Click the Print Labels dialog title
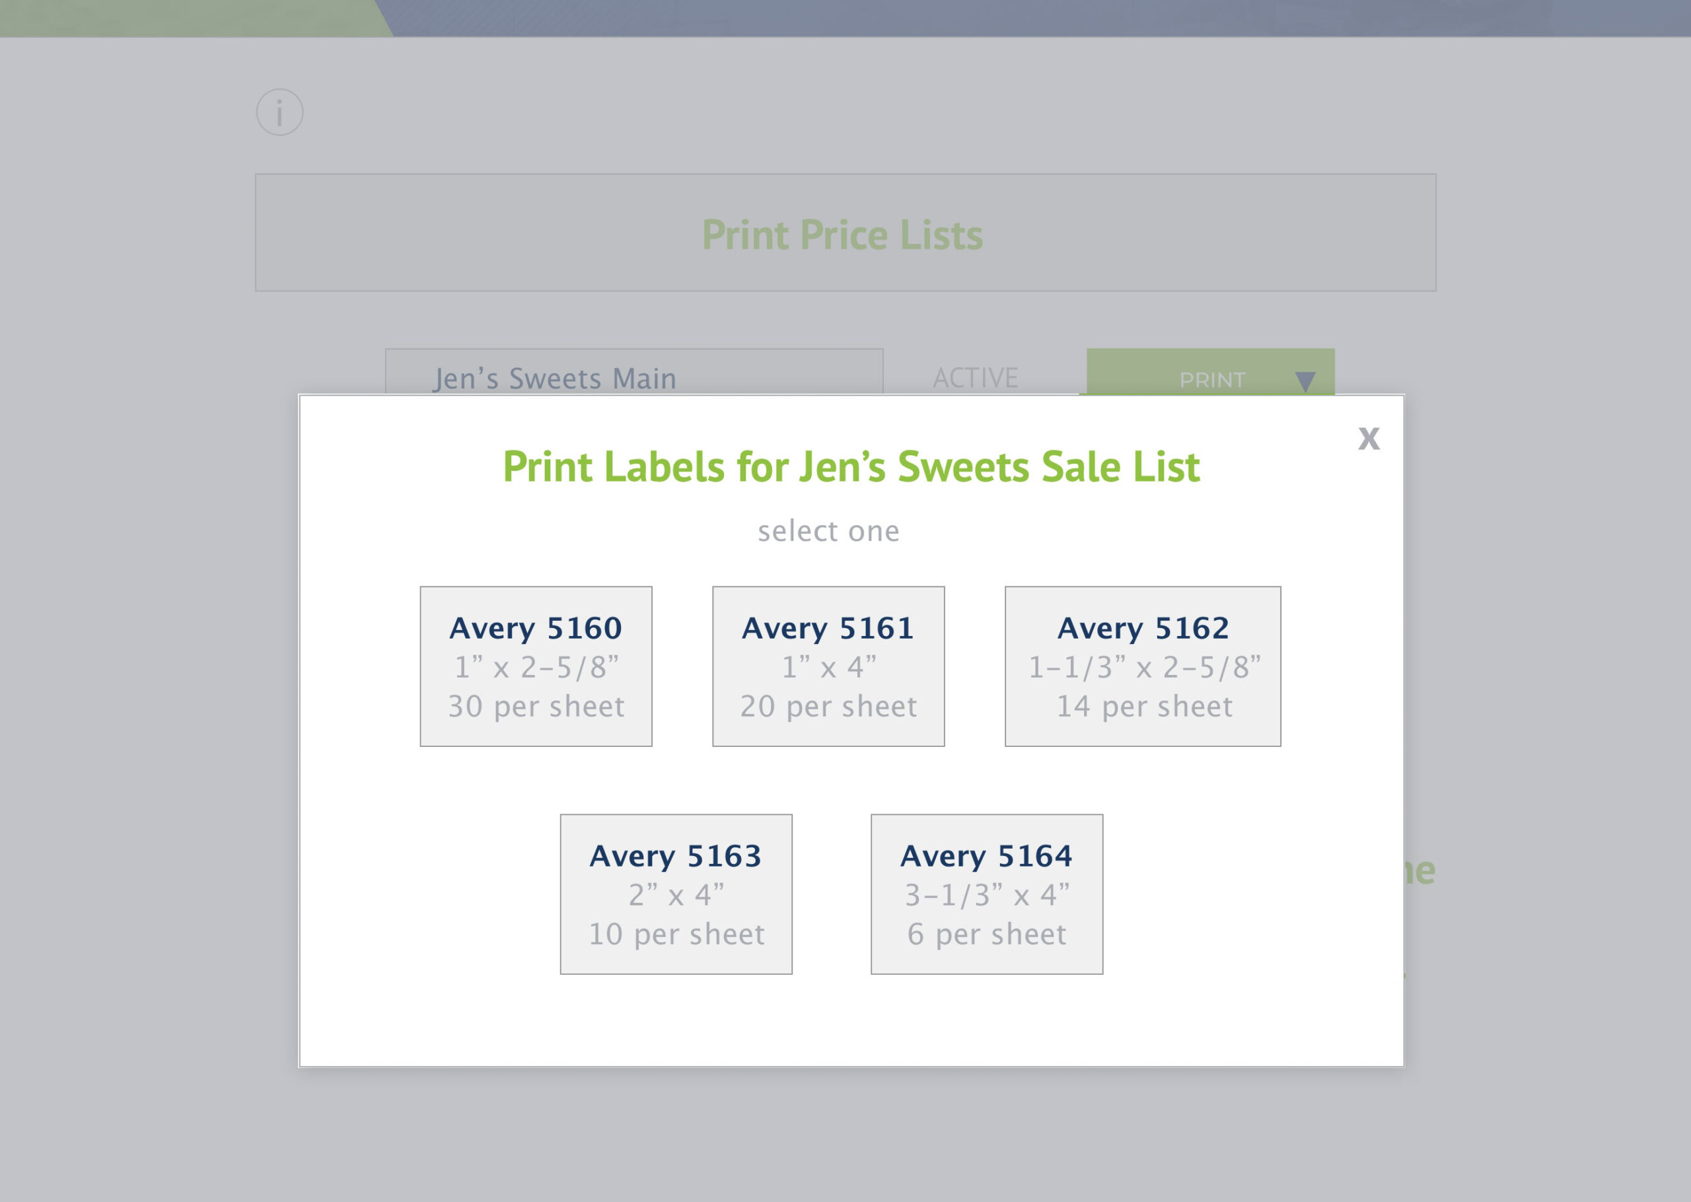The width and height of the screenshot is (1691, 1202). point(851,467)
